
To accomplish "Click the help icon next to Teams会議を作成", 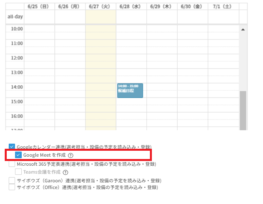I will coord(66,172).
